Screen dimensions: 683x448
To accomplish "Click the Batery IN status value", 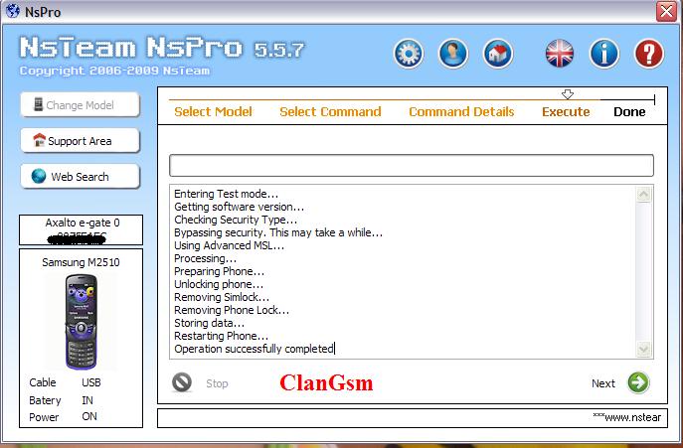I will pyautogui.click(x=87, y=400).
